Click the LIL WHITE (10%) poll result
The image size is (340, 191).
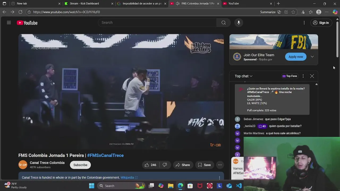click(257, 103)
